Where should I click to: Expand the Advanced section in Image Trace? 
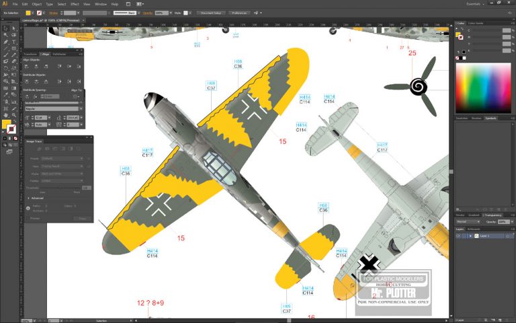[29, 198]
